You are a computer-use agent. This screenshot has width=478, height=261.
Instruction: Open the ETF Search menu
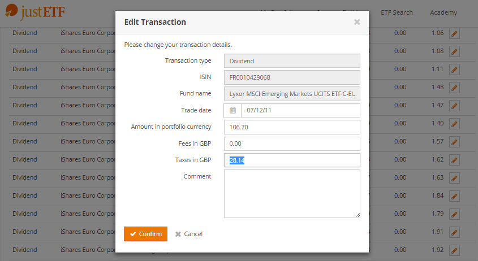(x=397, y=12)
